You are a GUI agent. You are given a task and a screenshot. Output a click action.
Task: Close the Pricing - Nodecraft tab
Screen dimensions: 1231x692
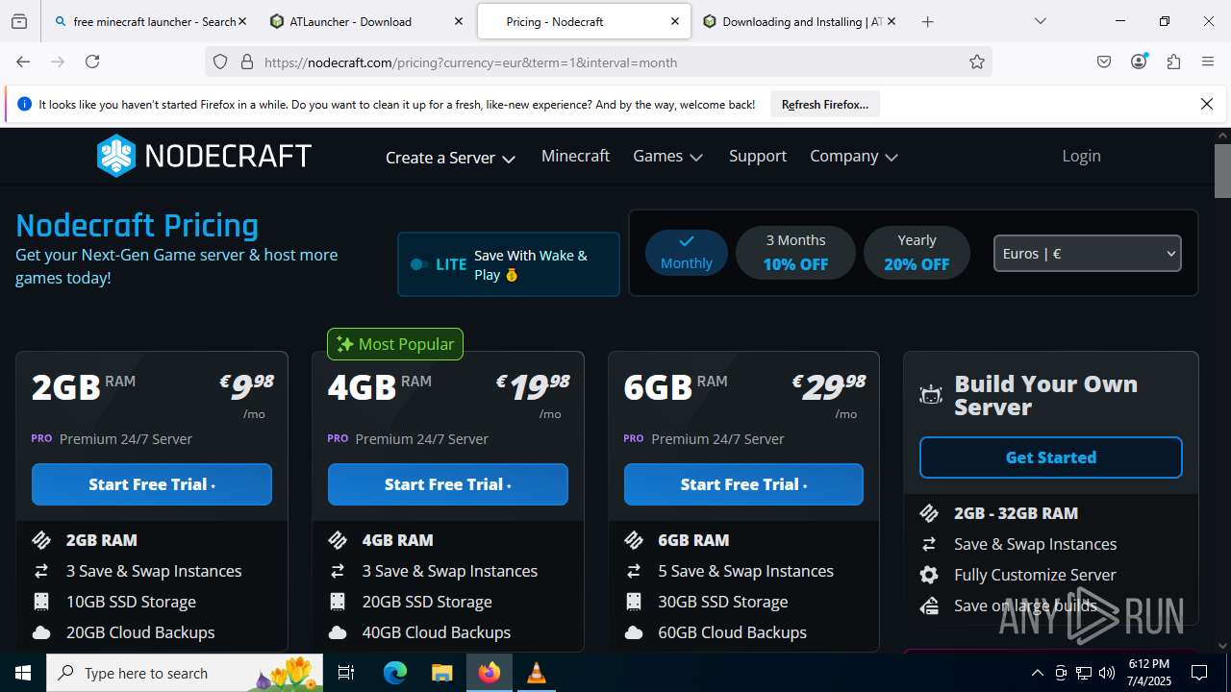[675, 21]
